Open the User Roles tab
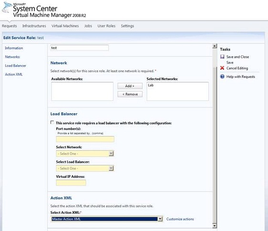The image size is (268, 231). click(x=106, y=26)
